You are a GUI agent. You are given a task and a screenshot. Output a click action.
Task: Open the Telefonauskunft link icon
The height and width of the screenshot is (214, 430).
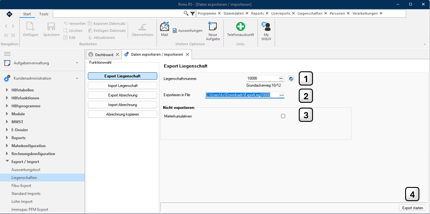(x=241, y=27)
